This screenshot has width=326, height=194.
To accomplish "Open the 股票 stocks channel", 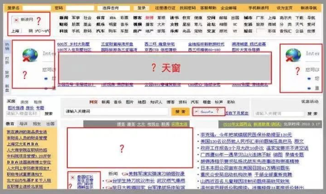I will [x=76, y=24].
